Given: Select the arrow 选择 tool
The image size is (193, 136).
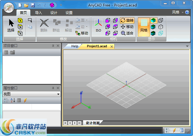Looking at the screenshot, I should (11, 25).
